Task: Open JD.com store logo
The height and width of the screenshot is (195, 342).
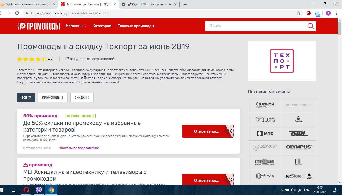Action: [265, 119]
